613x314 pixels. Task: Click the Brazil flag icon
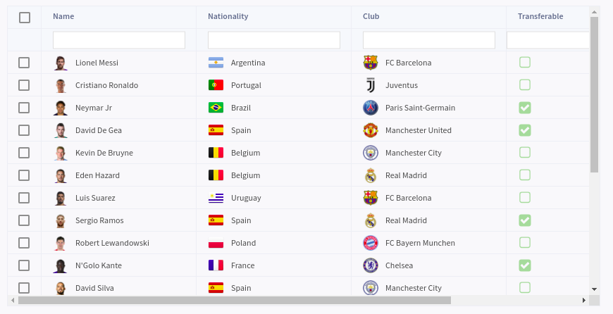(216, 108)
